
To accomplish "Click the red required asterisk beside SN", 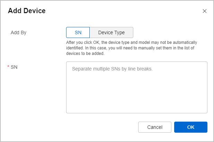I will pyautogui.click(x=8, y=67).
